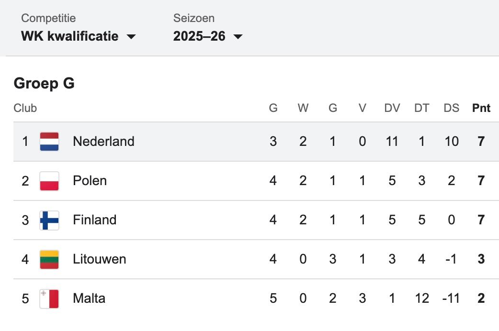Select the 2025–26 season selector
The image size is (499, 331).
[x=208, y=36]
